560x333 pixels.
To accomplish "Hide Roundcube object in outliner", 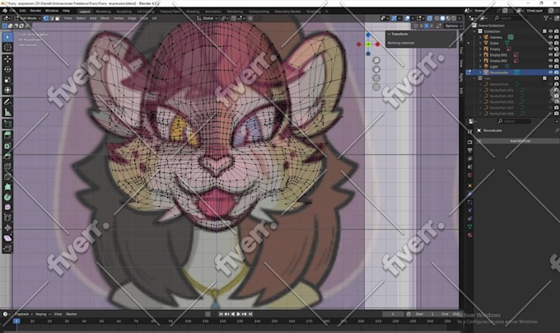I will pos(550,73).
